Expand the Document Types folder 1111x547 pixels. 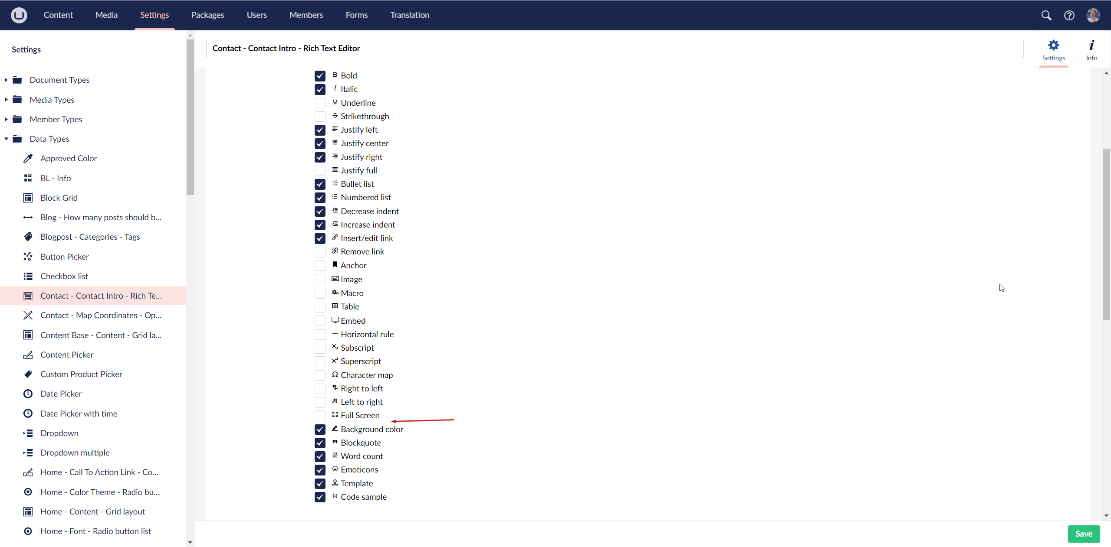click(6, 80)
